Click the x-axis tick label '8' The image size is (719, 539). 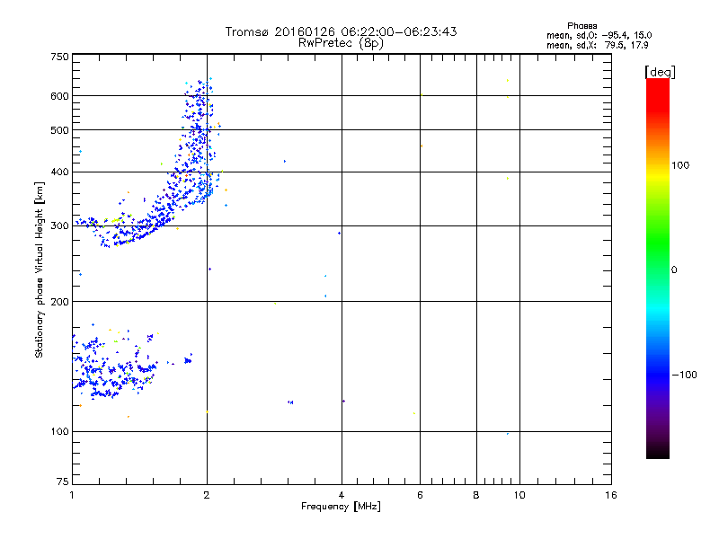tap(476, 495)
